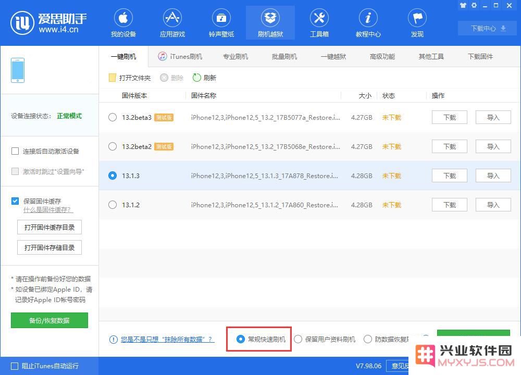Click the info icon beside 抹除所有数据 link
The image size is (521, 375).
point(113,340)
